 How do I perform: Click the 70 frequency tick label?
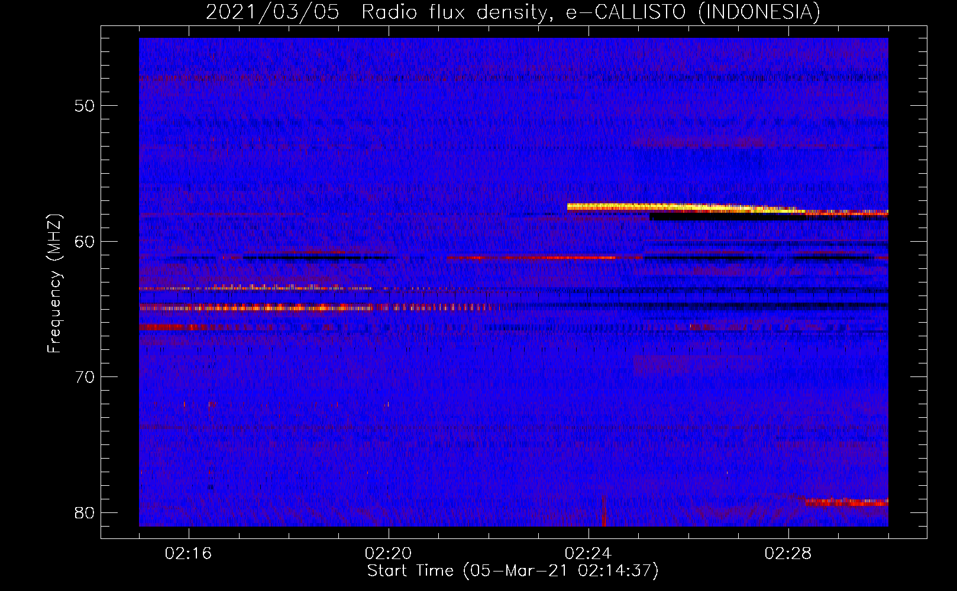[85, 377]
